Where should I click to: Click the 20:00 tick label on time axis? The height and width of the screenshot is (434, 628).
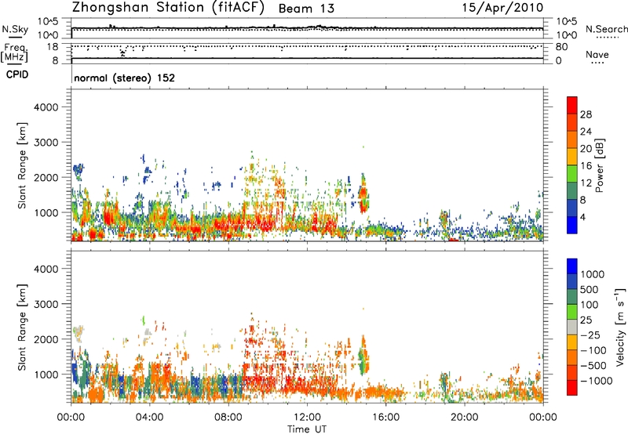tap(464, 416)
